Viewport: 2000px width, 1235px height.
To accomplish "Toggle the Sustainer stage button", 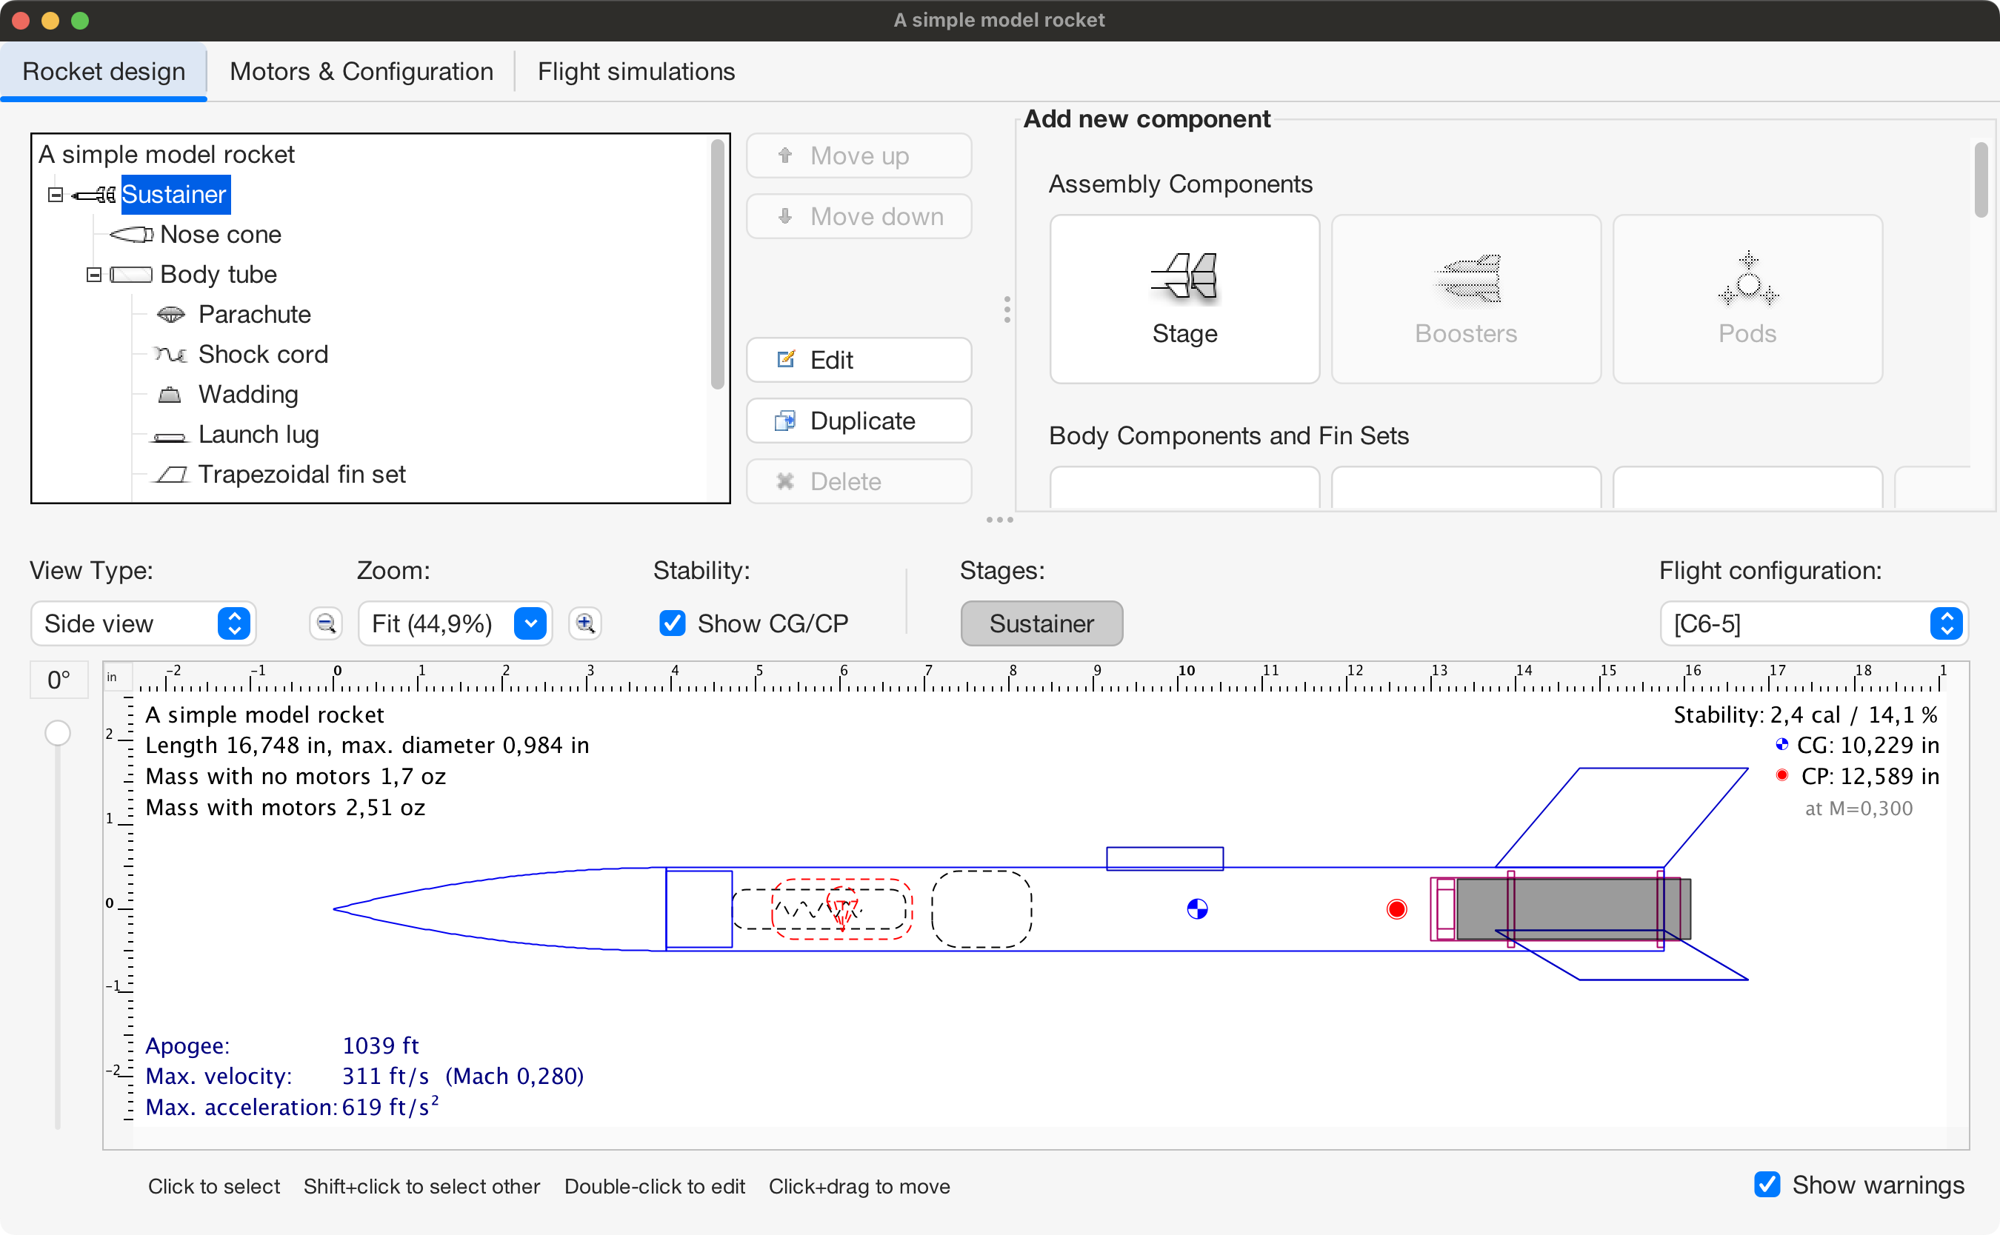I will (1041, 624).
